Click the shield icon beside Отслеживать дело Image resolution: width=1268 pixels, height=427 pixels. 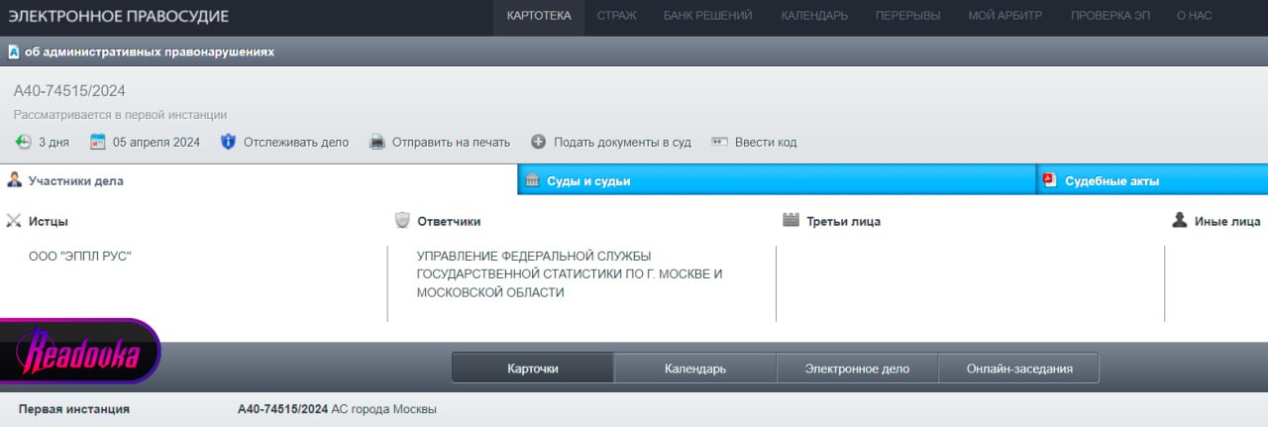pyautogui.click(x=228, y=142)
